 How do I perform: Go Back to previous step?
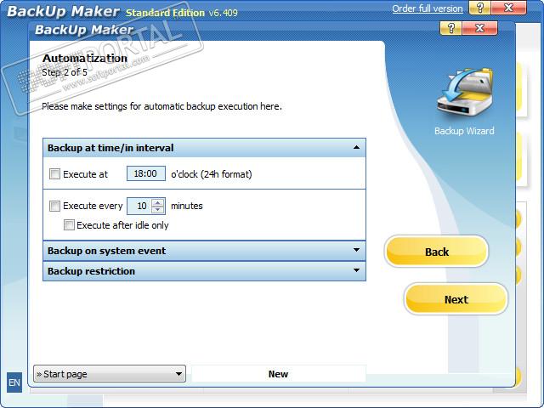click(x=437, y=252)
